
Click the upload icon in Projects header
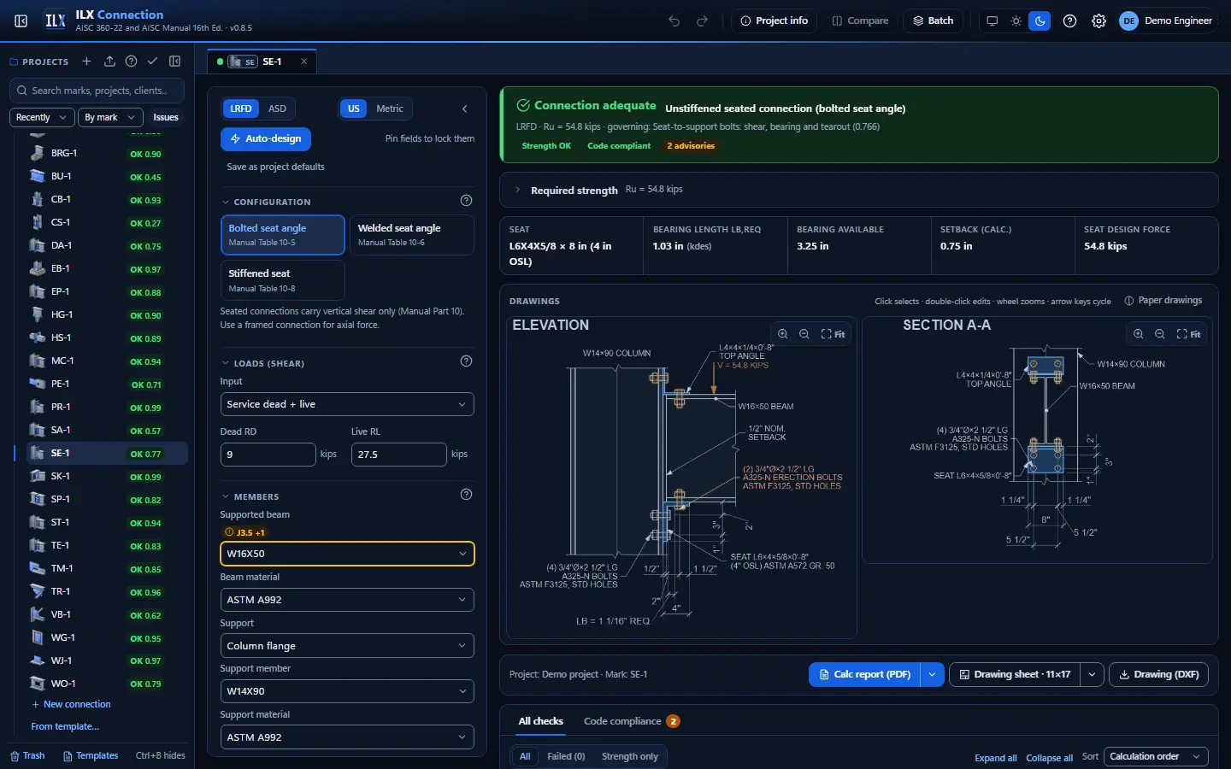(109, 62)
